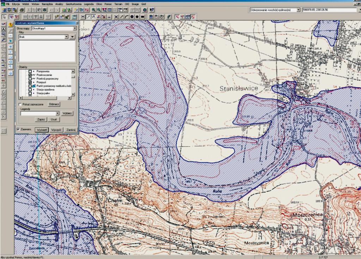This screenshot has height=259, width=361.
Task: Click the Usuń button
Action: coord(54,120)
